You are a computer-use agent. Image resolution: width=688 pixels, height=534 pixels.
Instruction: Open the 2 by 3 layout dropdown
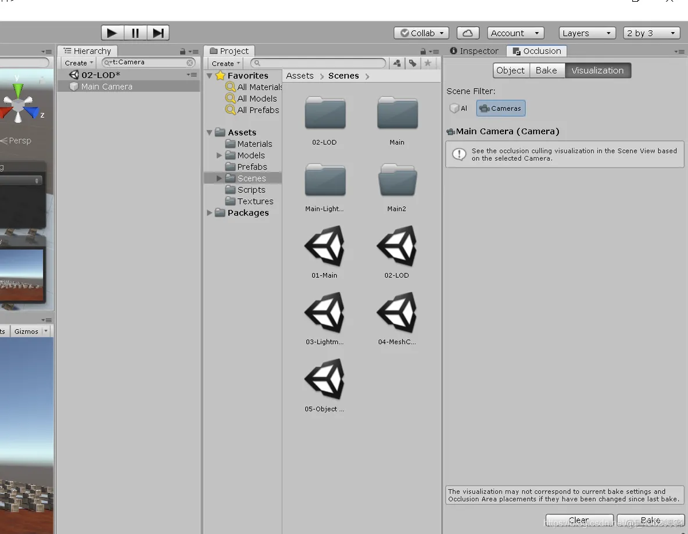(x=651, y=33)
